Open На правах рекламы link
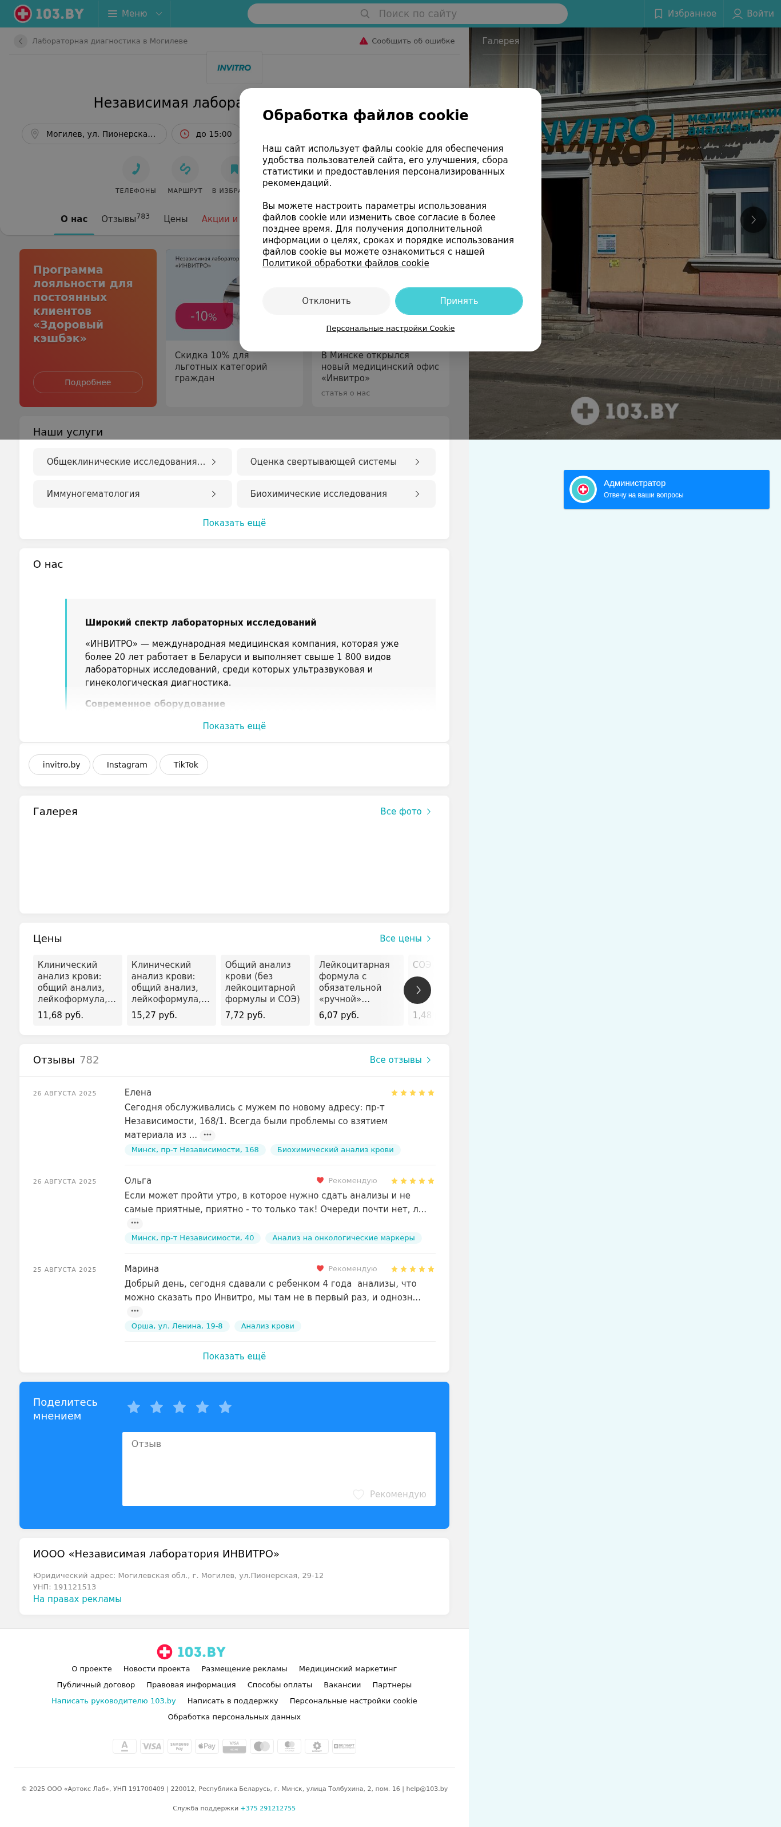The width and height of the screenshot is (781, 1827). (77, 1599)
